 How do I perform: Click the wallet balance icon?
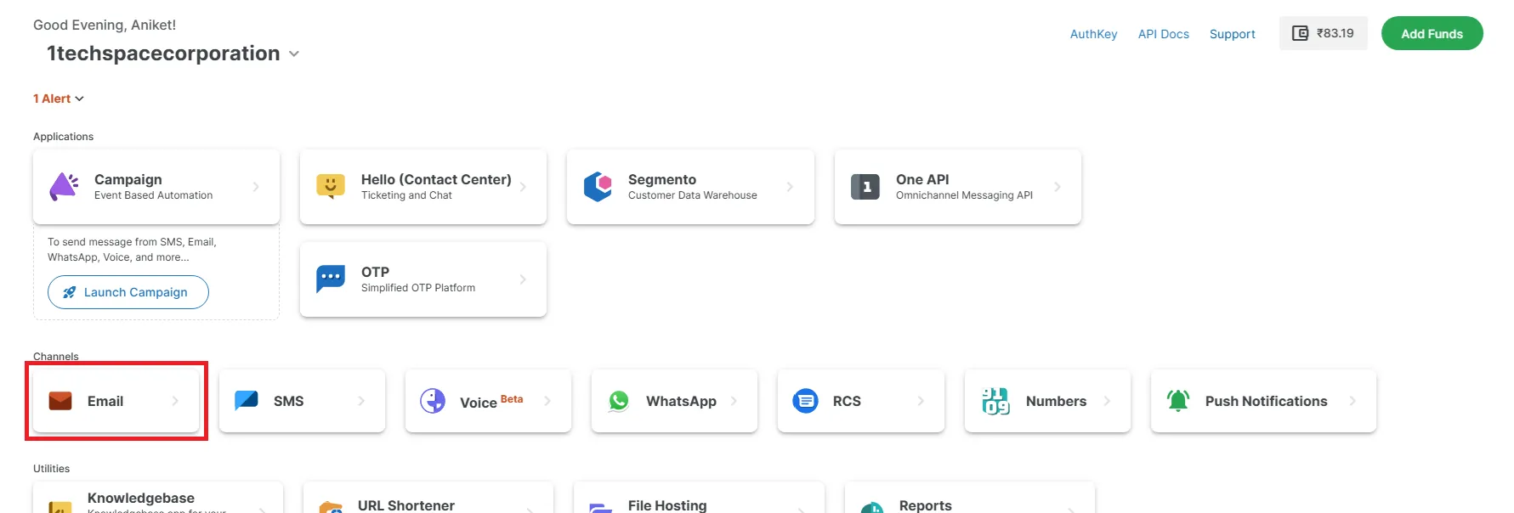click(1301, 33)
